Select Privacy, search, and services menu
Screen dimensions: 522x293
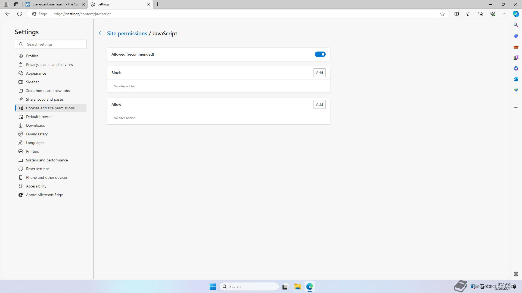click(49, 65)
